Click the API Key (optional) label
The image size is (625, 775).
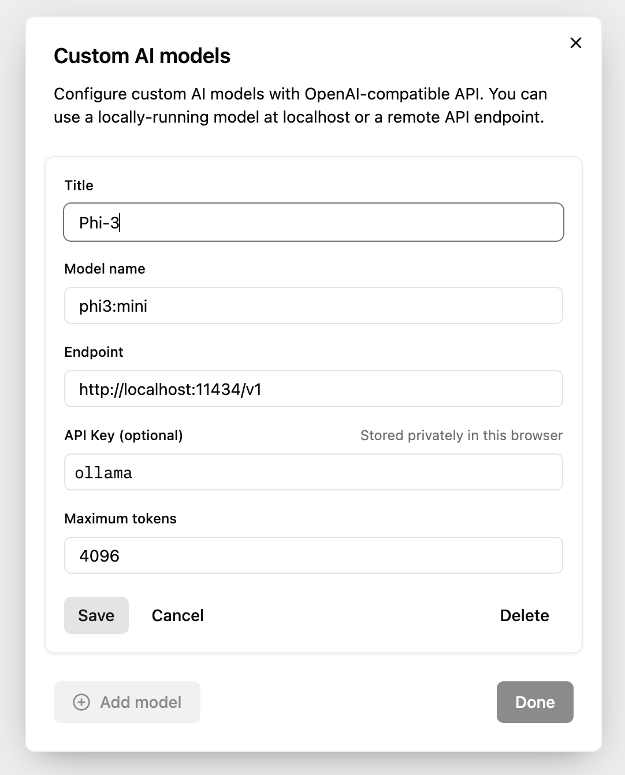[123, 435]
